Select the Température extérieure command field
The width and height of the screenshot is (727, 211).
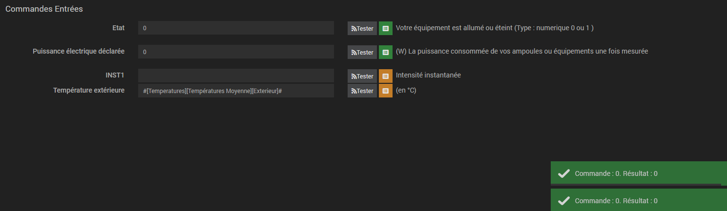pos(236,91)
